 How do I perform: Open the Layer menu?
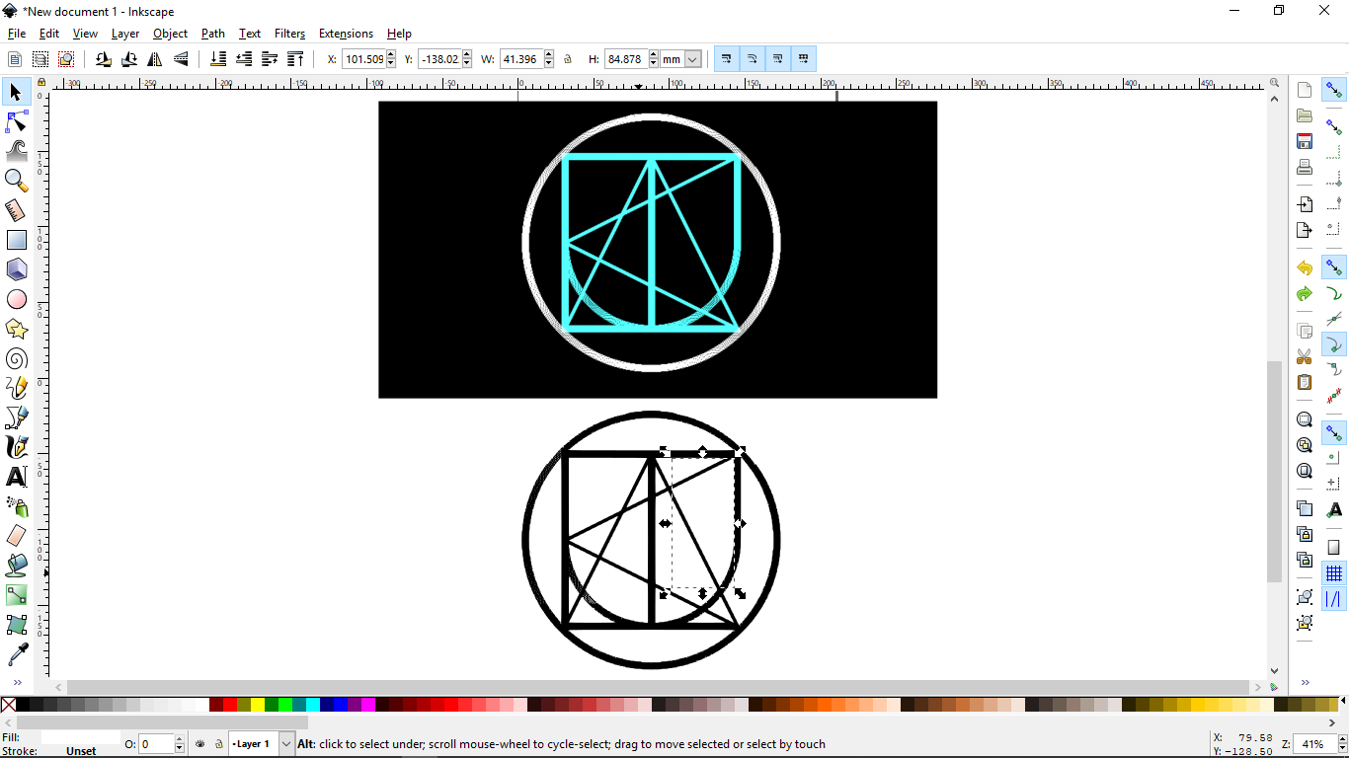point(125,34)
